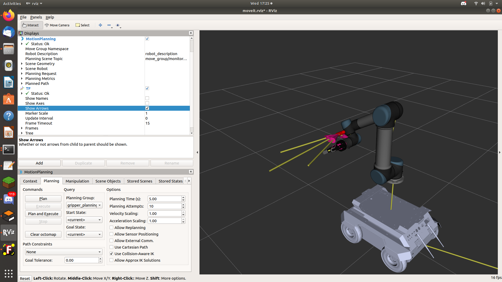This screenshot has height=282, width=502.
Task: Activate the Select tool
Action: [x=82, y=25]
